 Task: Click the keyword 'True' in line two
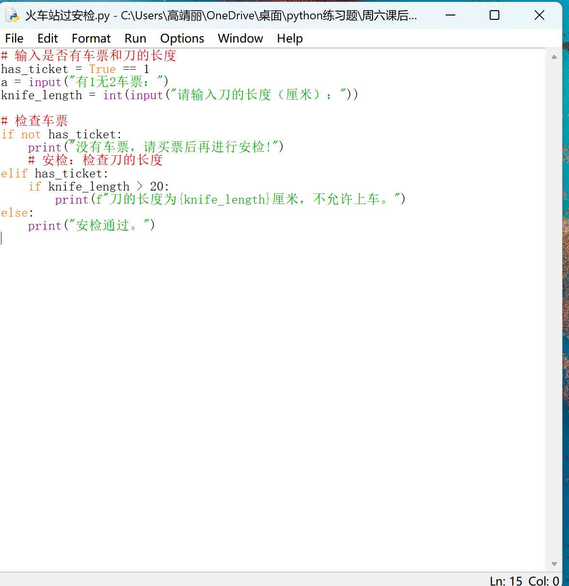[x=103, y=69]
